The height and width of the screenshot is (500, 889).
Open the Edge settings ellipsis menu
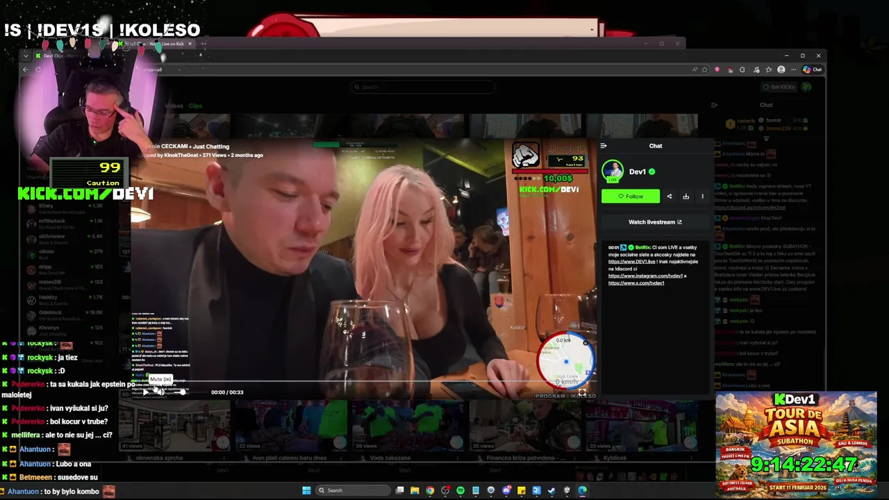793,69
